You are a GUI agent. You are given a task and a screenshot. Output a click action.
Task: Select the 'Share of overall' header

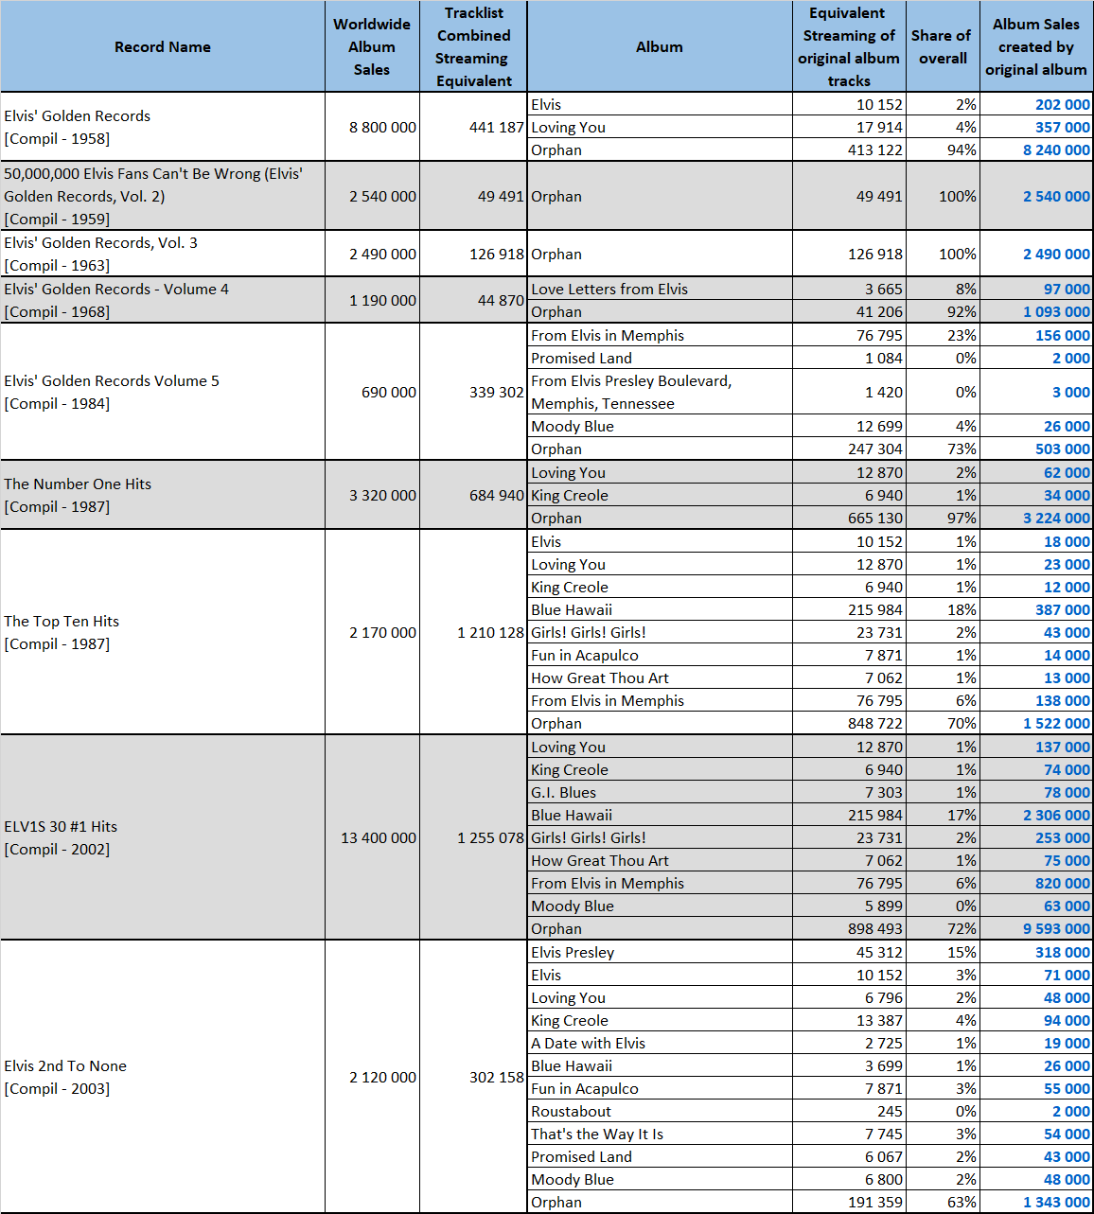click(x=943, y=46)
